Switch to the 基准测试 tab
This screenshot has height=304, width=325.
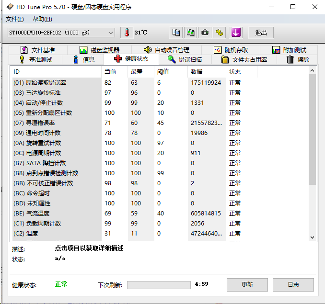(35, 59)
